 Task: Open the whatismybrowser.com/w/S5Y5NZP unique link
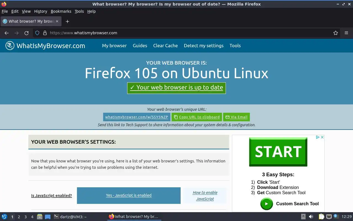click(x=137, y=117)
